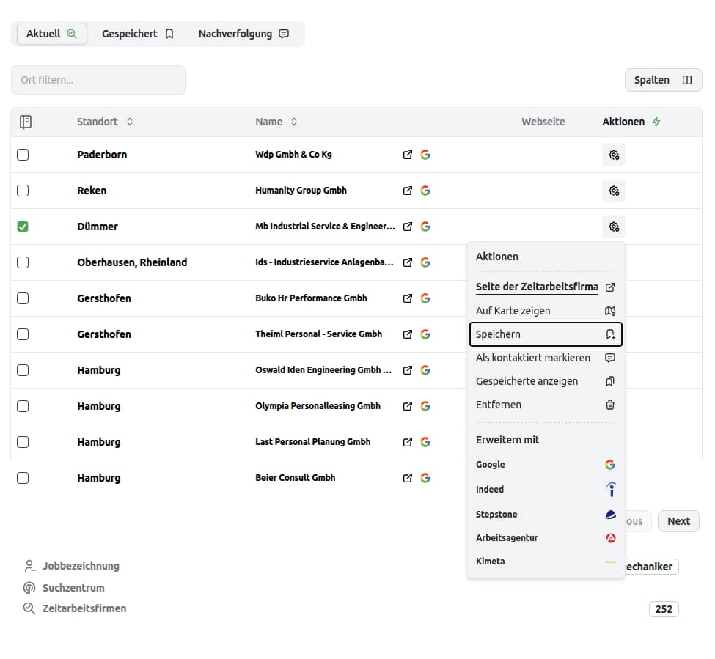Viewport: 715px width, 659px height.
Task: Click into the Ort filtern input field
Action: tap(98, 80)
